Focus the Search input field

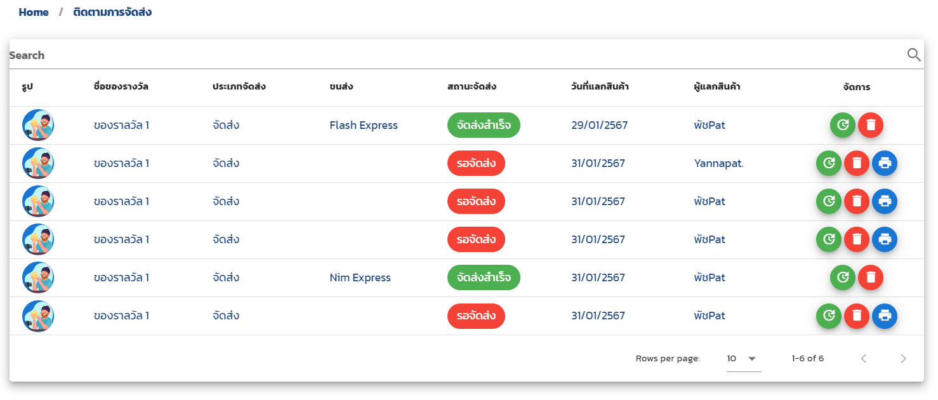tap(444, 55)
